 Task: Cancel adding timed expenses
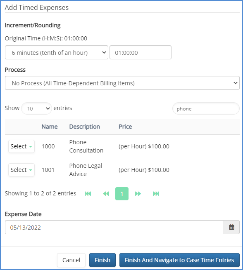point(71,260)
